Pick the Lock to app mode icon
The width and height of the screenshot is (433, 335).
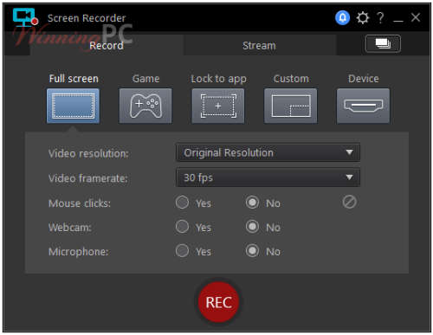coord(218,106)
